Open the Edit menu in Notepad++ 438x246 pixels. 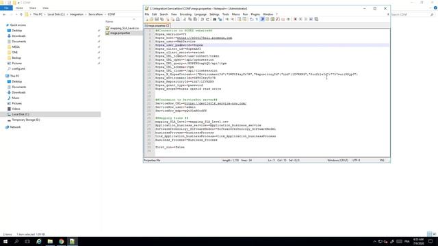click(x=154, y=14)
